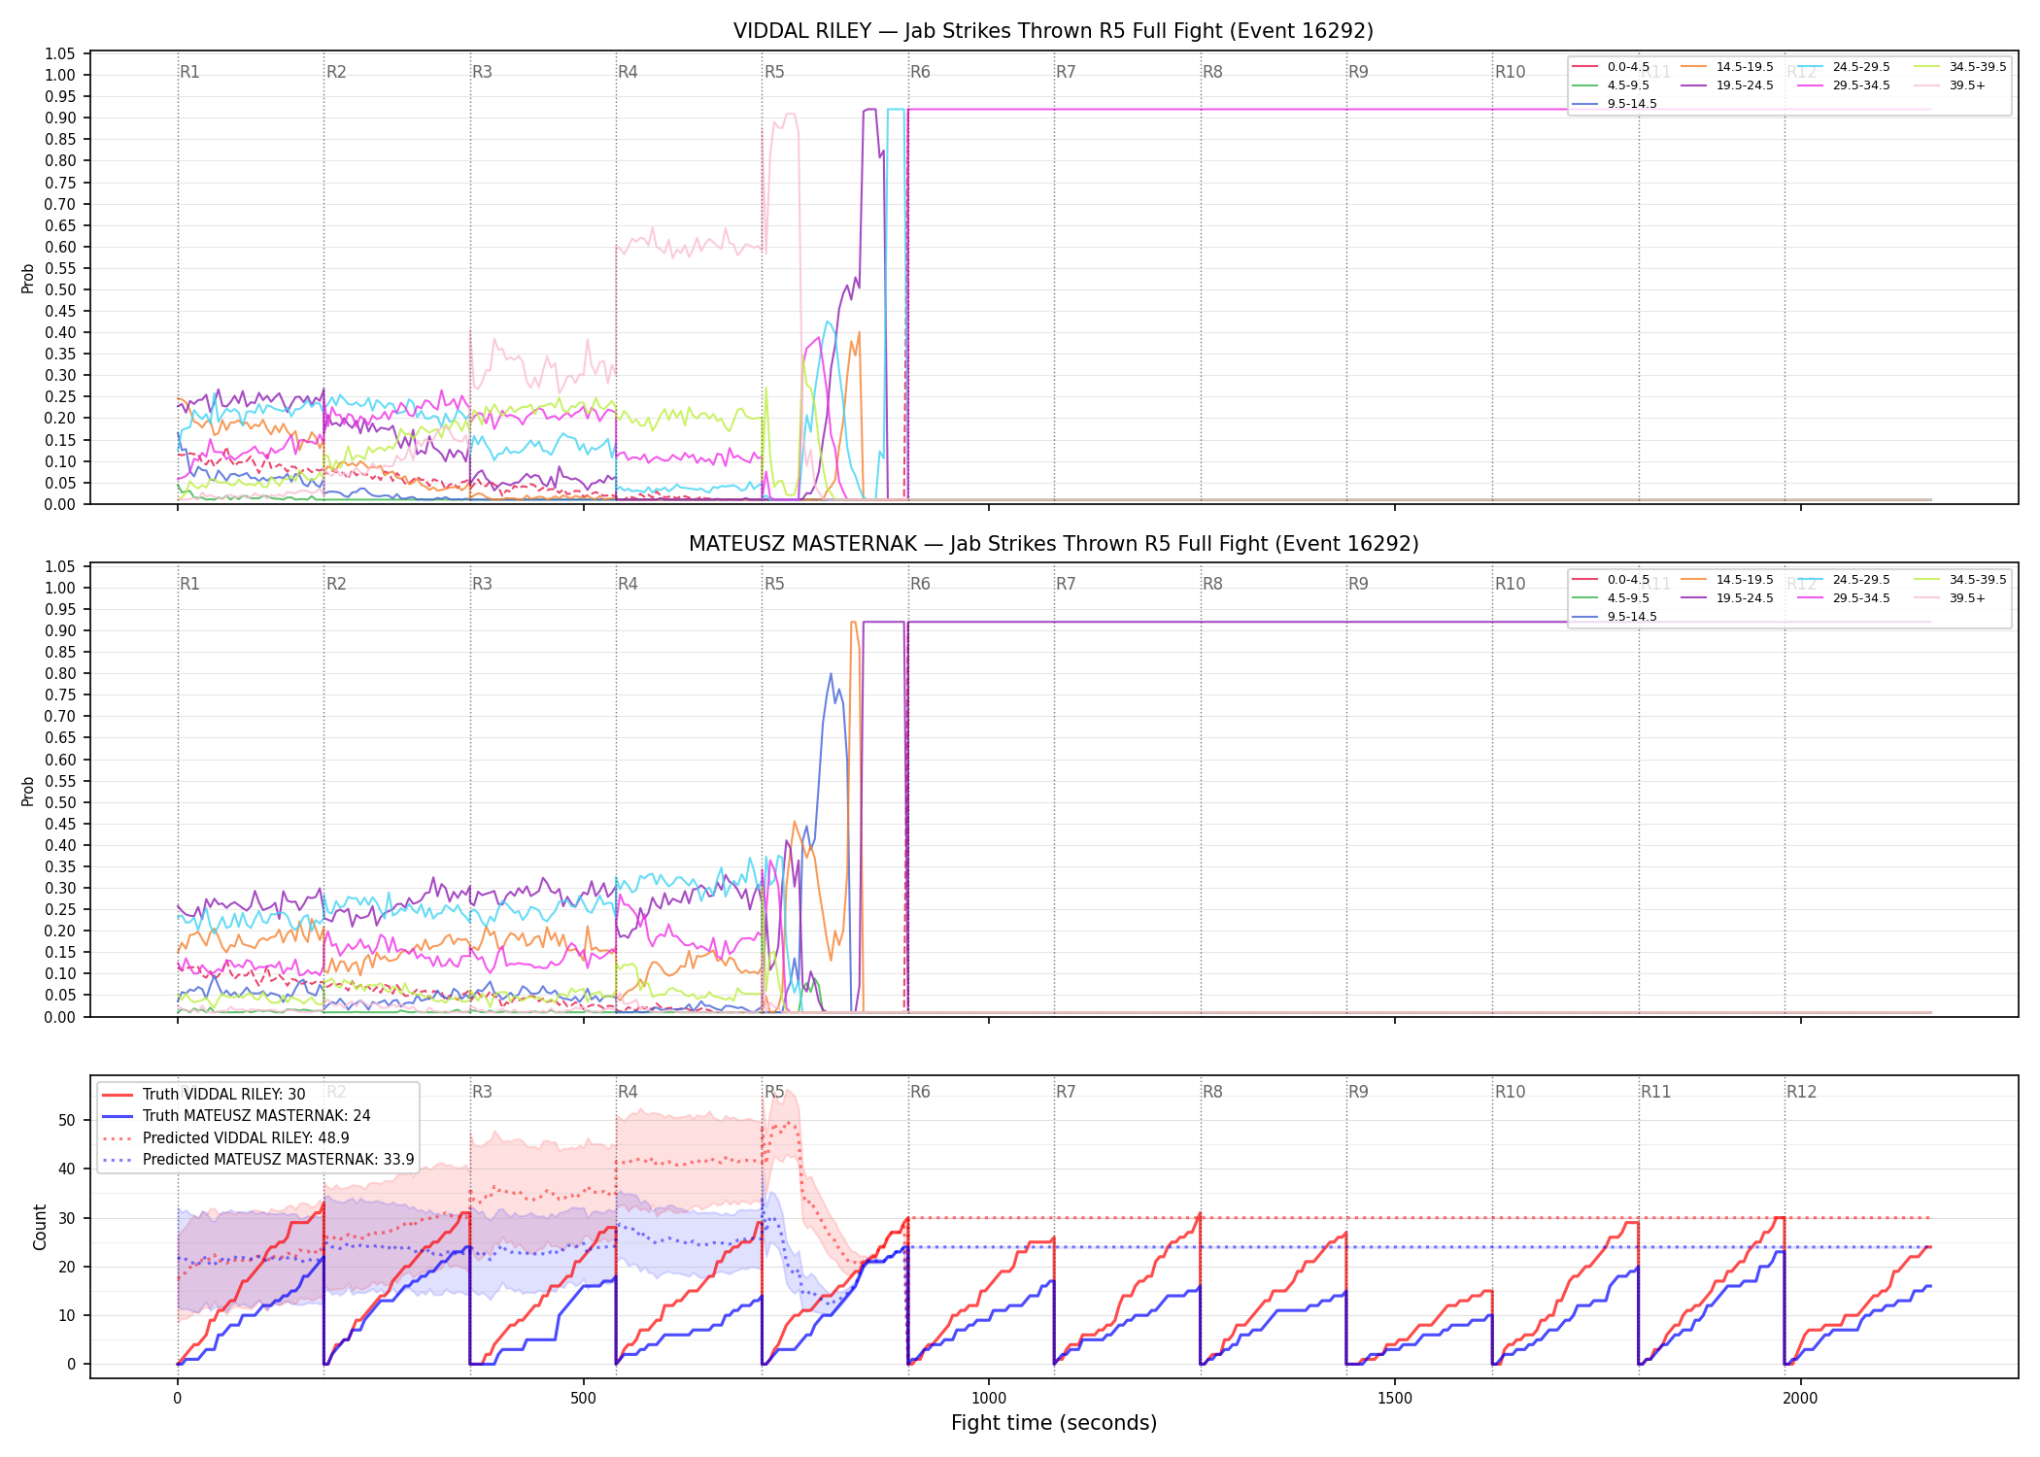The image size is (2040, 1457).
Task: Click 'Truth MATEUSZ MASTERNAK: 24' legend entry
Action: pyautogui.click(x=236, y=1116)
